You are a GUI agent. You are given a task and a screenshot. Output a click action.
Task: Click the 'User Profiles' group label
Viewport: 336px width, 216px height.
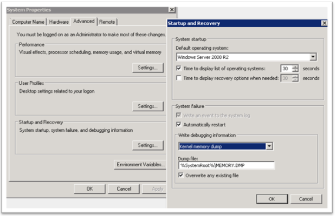(31, 83)
